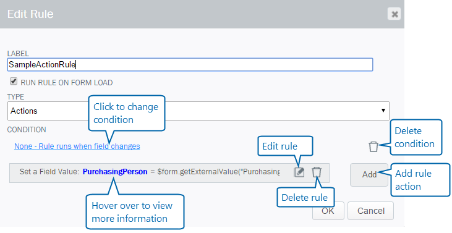This screenshot has height=233, width=452.
Task: Click the Type combo box down arrow
Action: pyautogui.click(x=383, y=111)
